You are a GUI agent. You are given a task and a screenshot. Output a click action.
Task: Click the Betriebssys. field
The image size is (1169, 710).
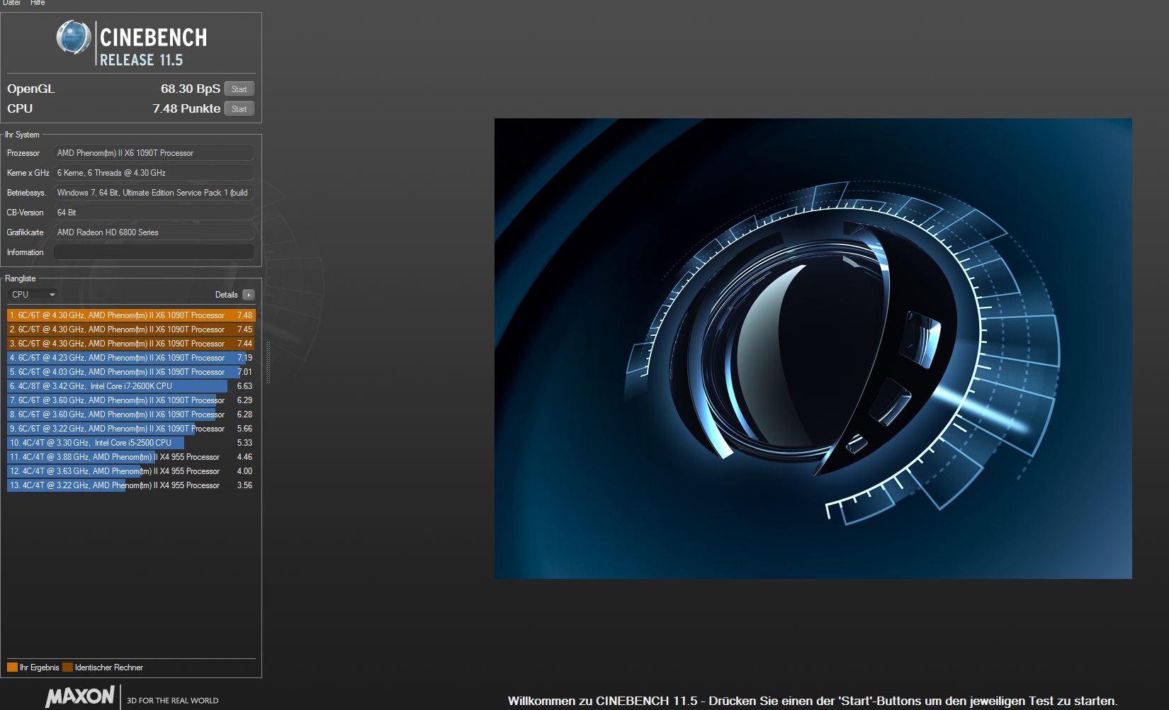[x=154, y=193]
